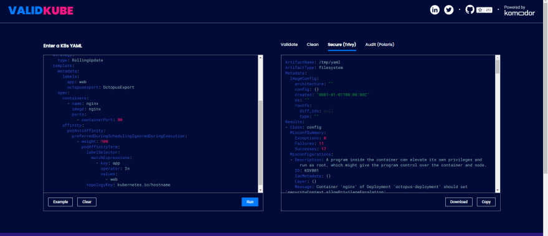The height and width of the screenshot is (236, 548).
Task: Click the 'type: RollingUpdate' line
Action: pos(80,60)
